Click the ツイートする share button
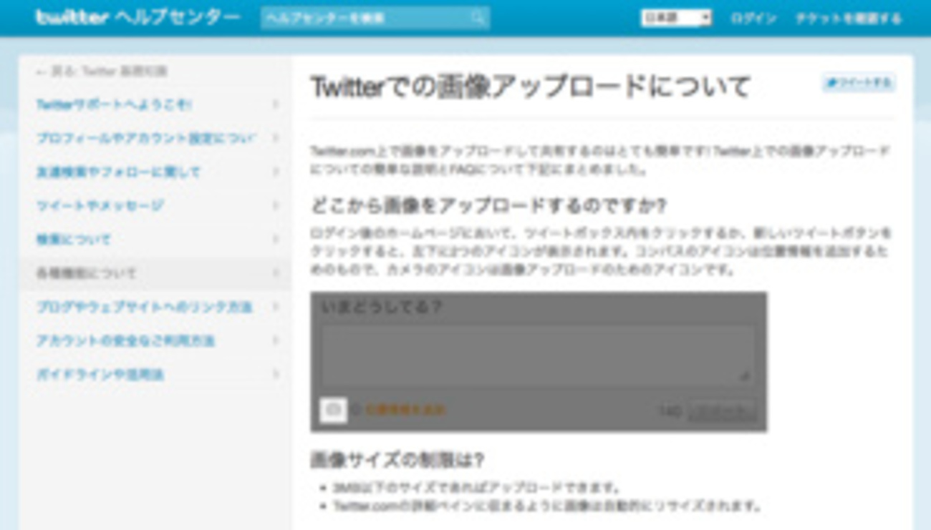Image resolution: width=931 pixels, height=530 pixels. click(x=858, y=83)
